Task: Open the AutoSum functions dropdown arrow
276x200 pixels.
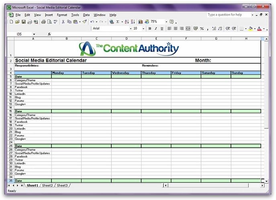Action: click(x=122, y=22)
